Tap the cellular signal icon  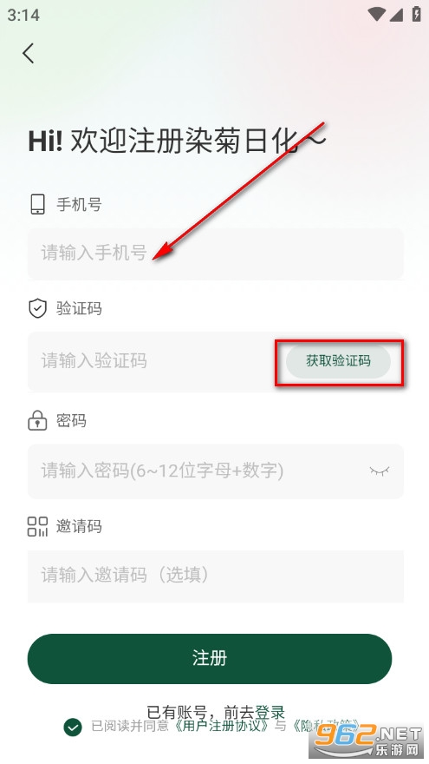(396, 14)
